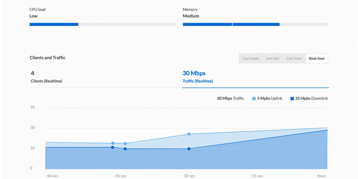Click the light blue Uplink legend swatch
This screenshot has height=179, width=358.
(254, 99)
